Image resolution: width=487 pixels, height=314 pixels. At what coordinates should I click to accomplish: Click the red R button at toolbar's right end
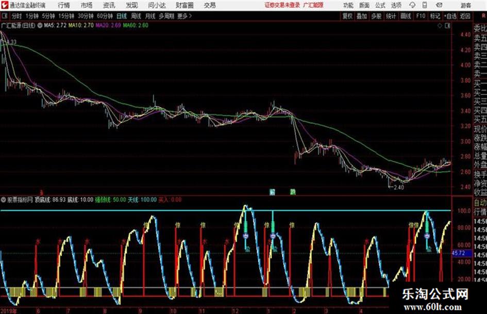(484, 16)
